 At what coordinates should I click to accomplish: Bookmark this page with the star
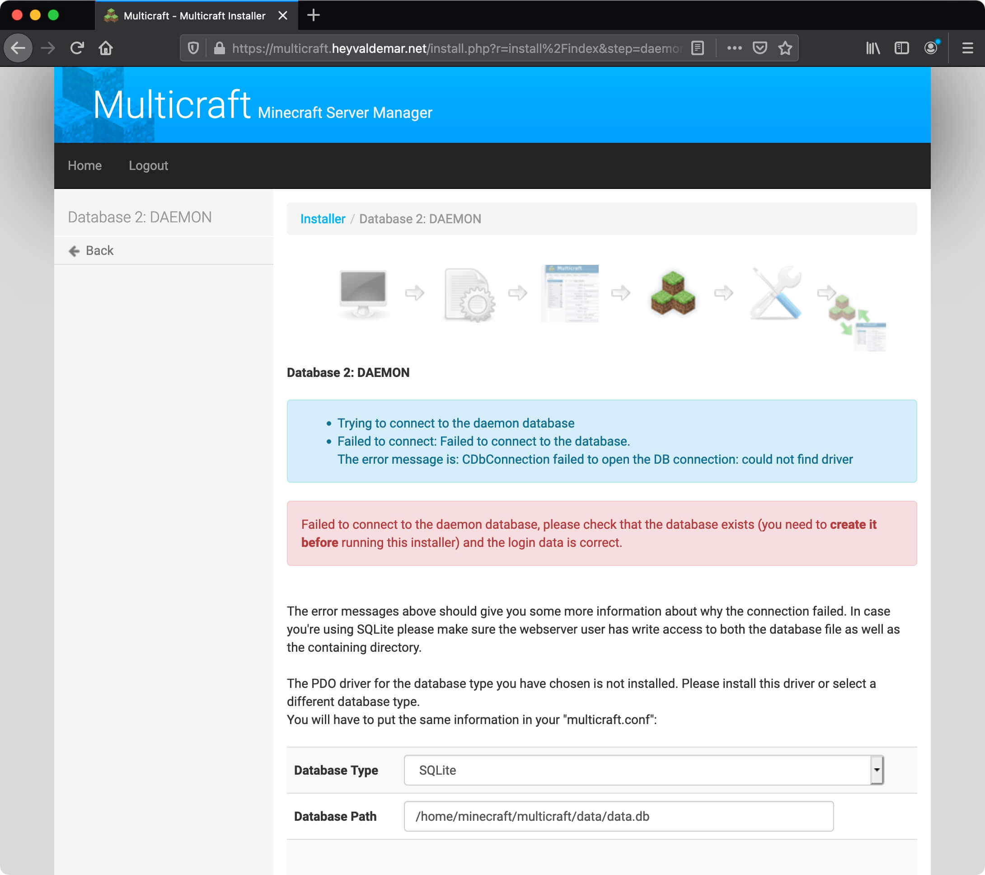[785, 48]
